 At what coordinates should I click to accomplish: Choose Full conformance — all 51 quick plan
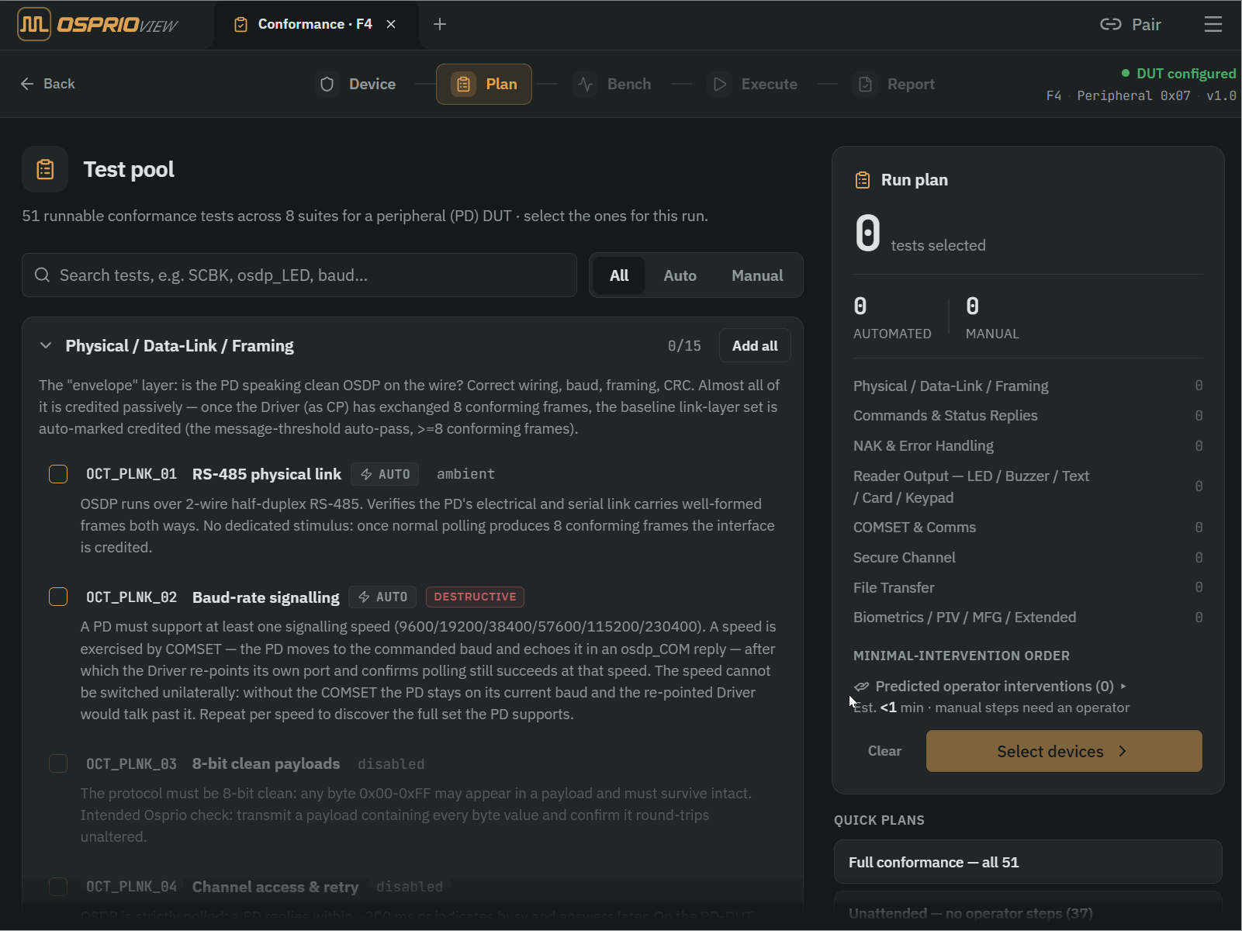[x=1028, y=862]
